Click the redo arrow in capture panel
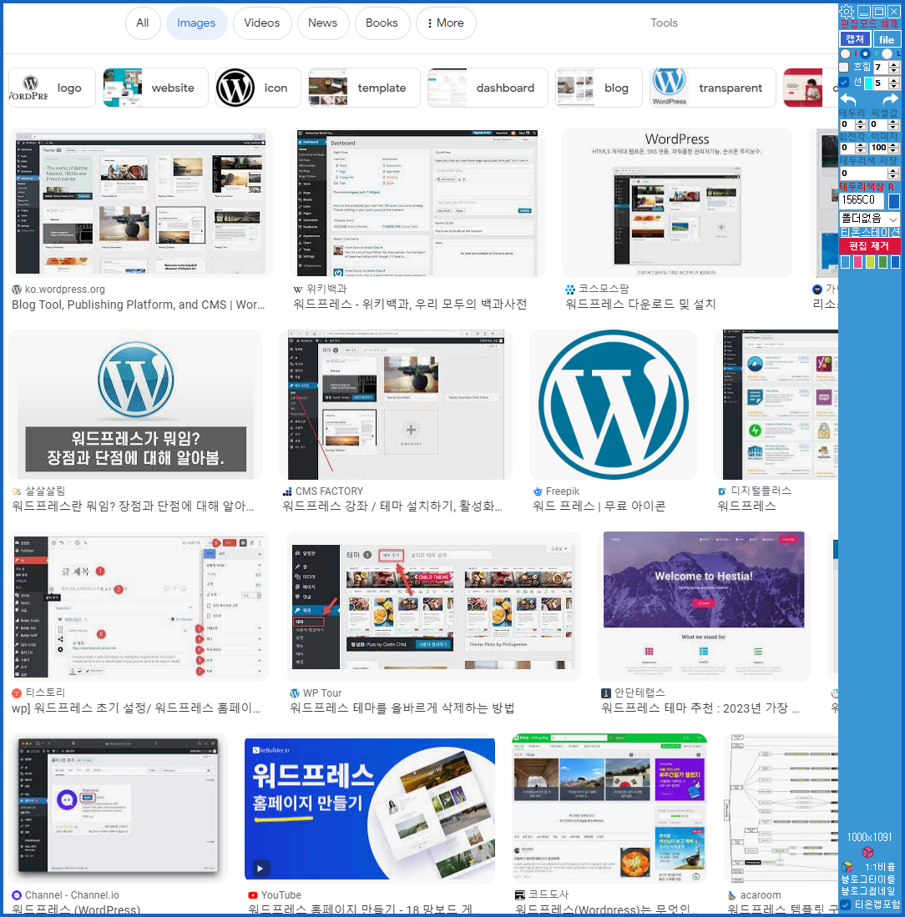905x917 pixels. pyautogui.click(x=890, y=99)
